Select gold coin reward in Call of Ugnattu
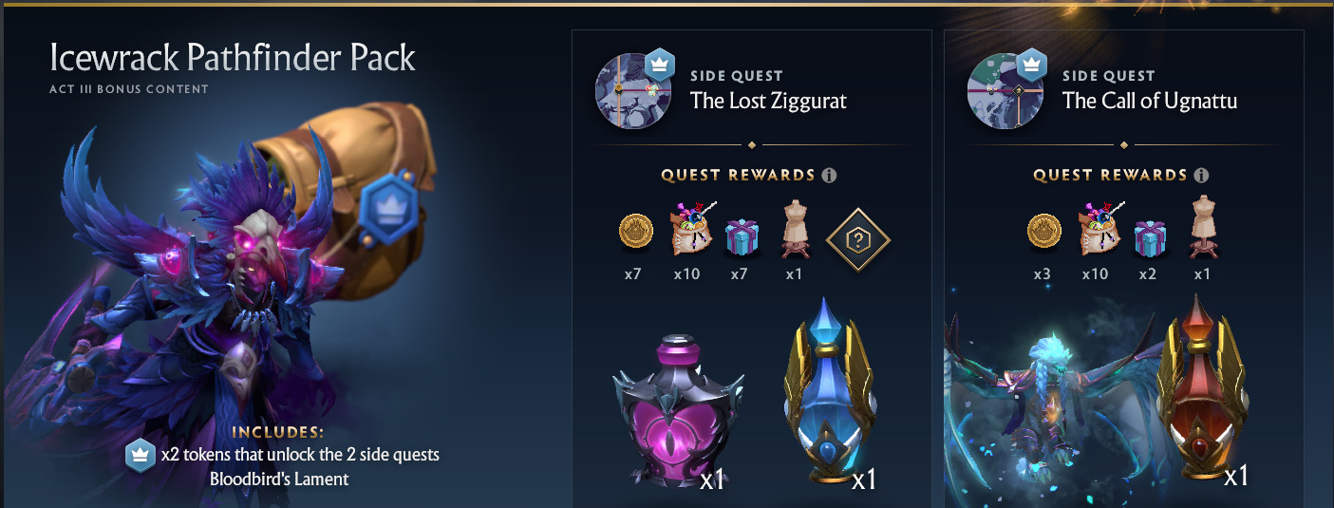Image resolution: width=1334 pixels, height=508 pixels. pos(1045,231)
